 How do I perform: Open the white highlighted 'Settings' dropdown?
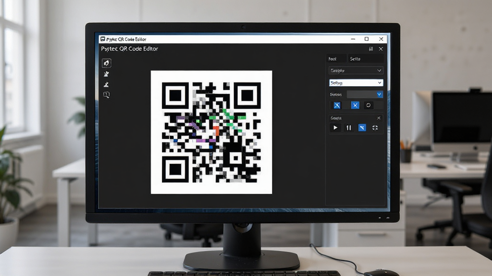point(356,82)
